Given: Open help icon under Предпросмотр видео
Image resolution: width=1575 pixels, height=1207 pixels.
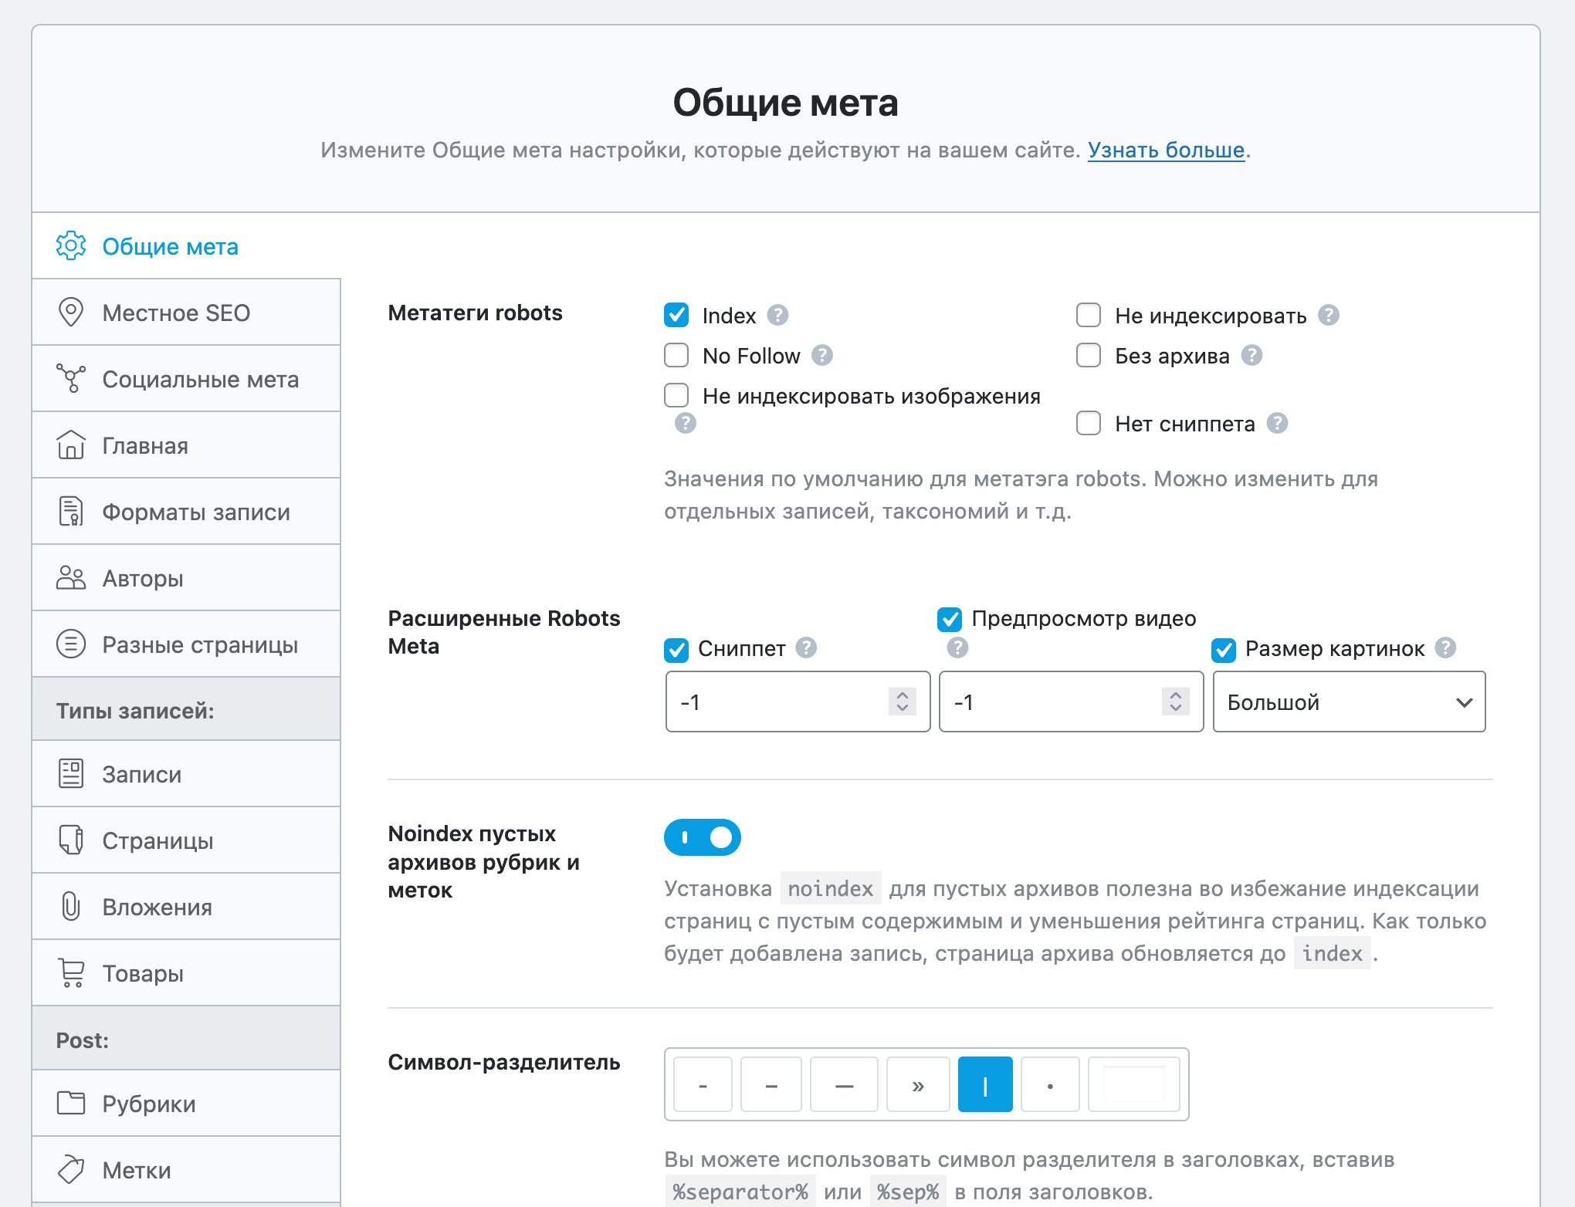Looking at the screenshot, I should [957, 648].
